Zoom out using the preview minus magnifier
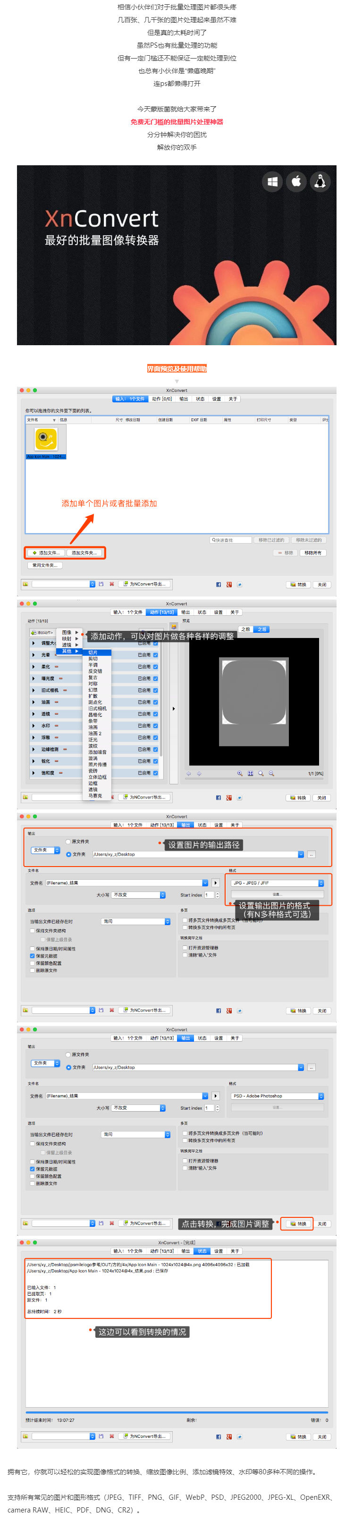Screen dimensions: 354x1521 point(271,773)
